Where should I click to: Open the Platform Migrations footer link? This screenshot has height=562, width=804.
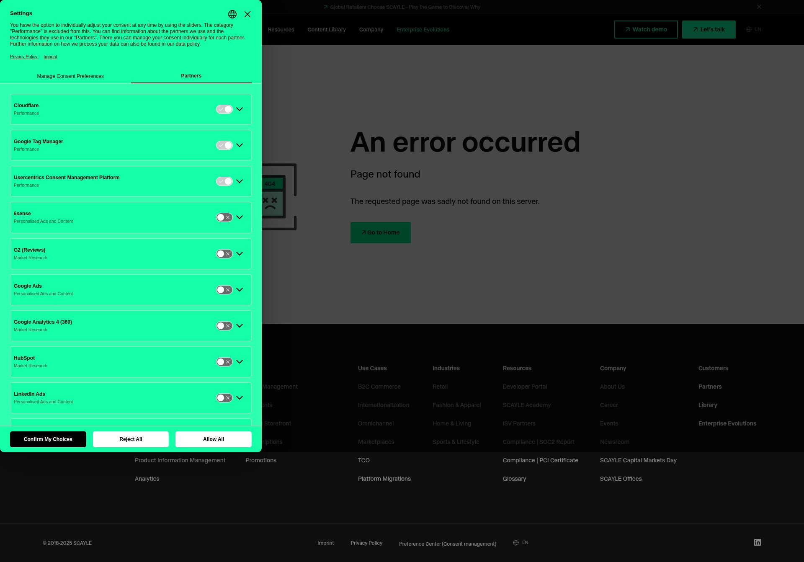coord(384,479)
